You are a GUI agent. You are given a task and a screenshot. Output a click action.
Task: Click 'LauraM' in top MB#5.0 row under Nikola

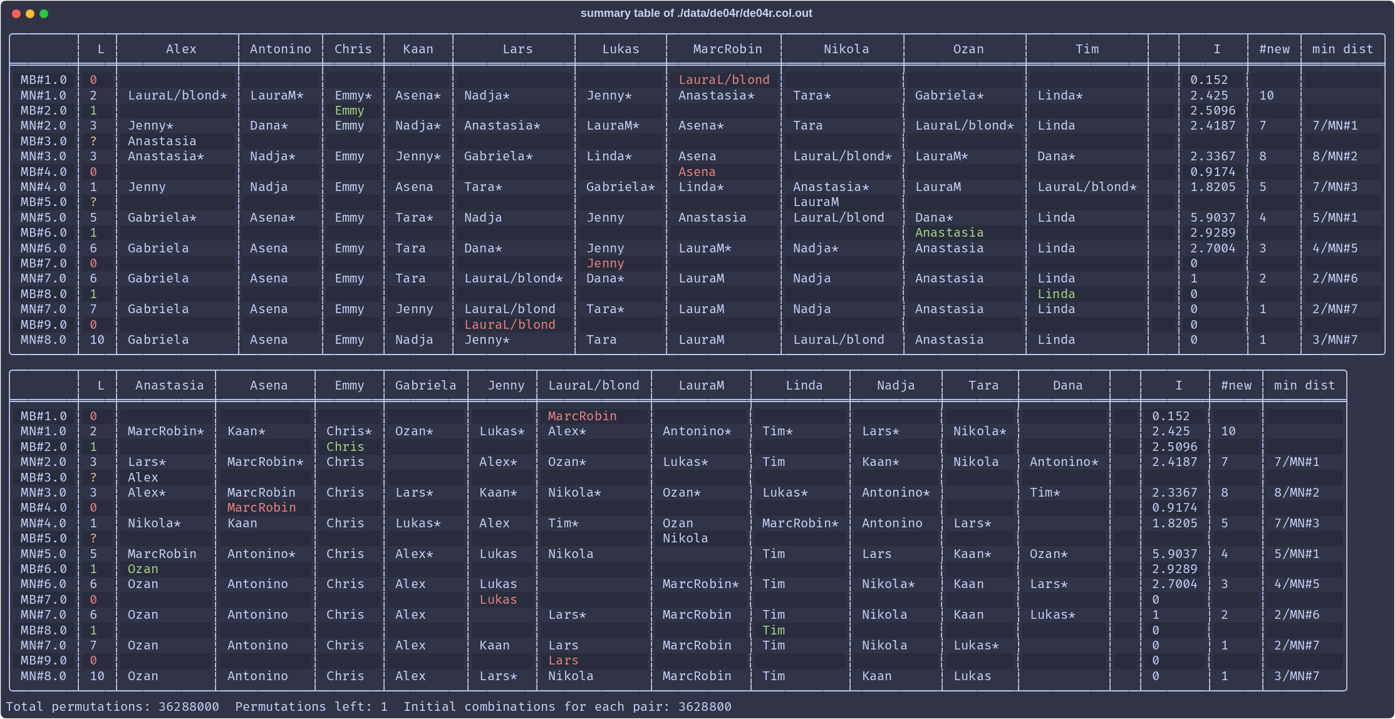point(816,202)
